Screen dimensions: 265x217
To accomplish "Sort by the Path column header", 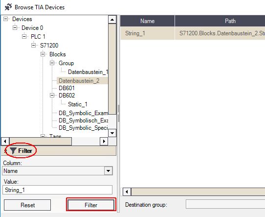I will 220,21.
